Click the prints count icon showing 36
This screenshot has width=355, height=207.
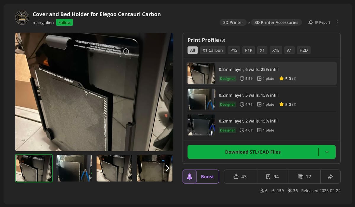click(289, 191)
